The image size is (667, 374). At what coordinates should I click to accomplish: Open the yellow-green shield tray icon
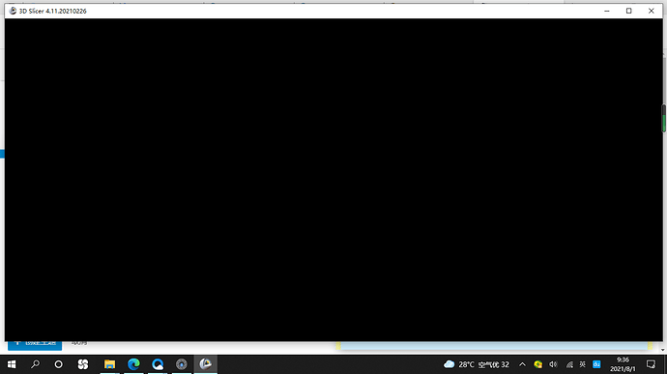click(x=538, y=364)
